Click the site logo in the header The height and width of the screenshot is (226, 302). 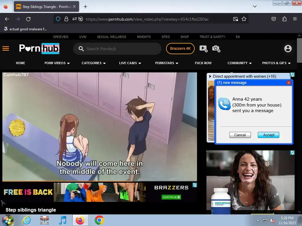click(39, 49)
